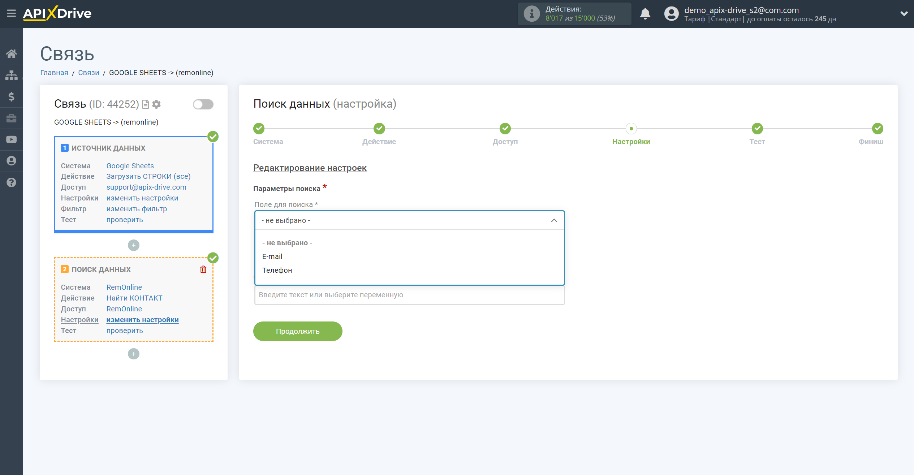
Task: Click the Продолжить button
Action: point(298,331)
